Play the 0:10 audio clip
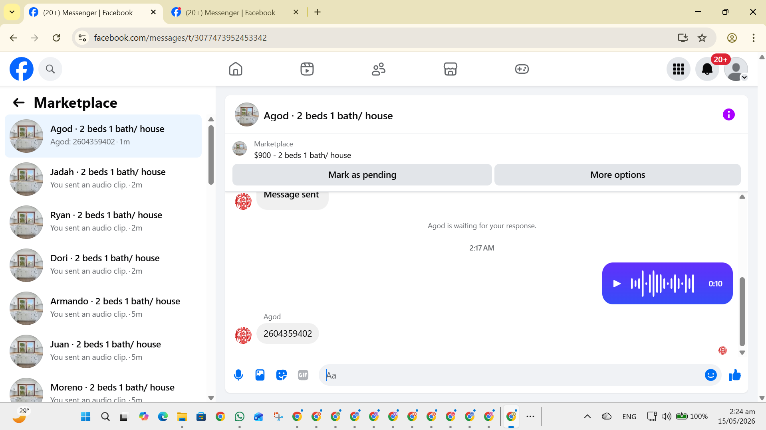The width and height of the screenshot is (766, 430). click(617, 284)
